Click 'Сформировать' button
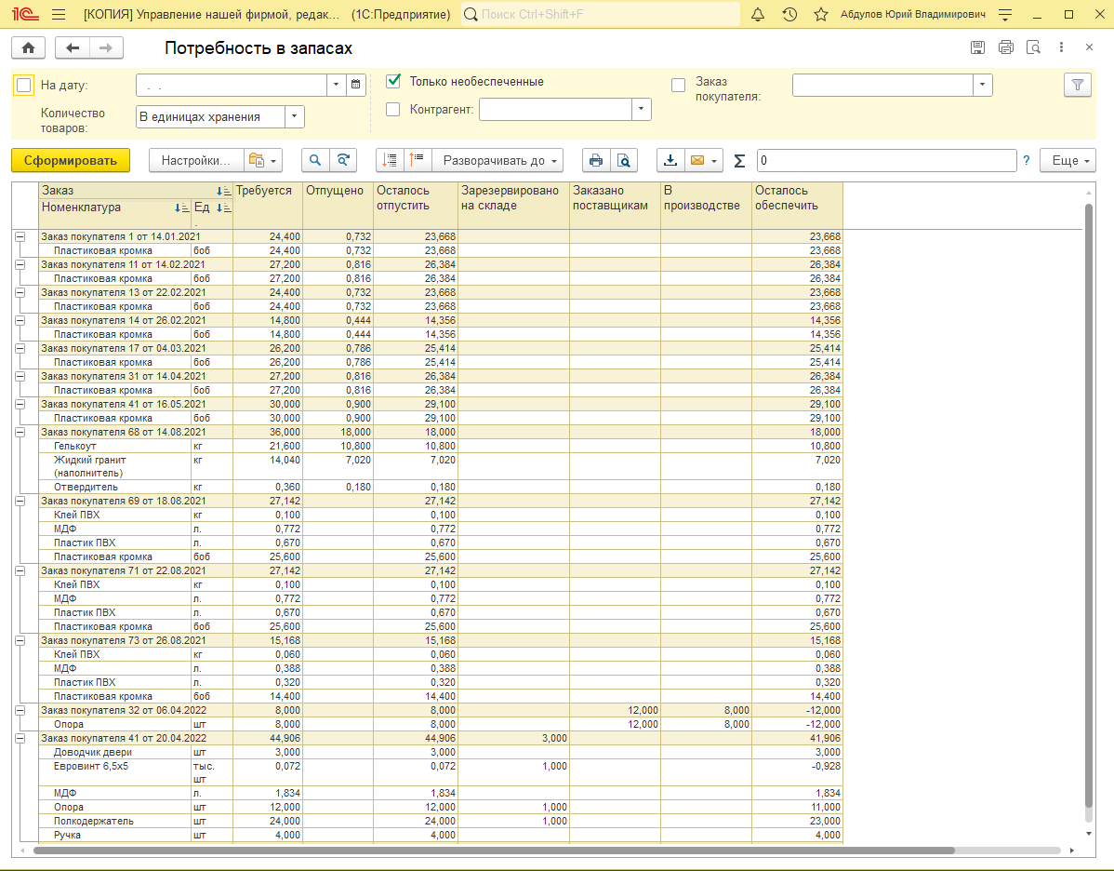1114x871 pixels. point(71,161)
